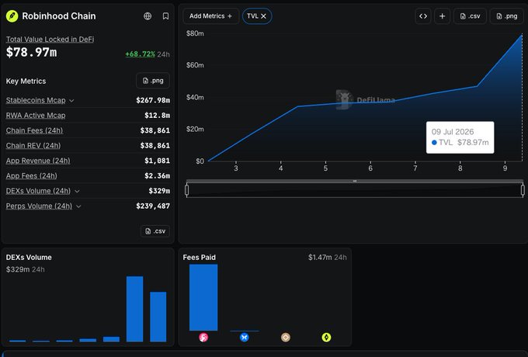Open the App Fees (24h) link
Screen dimensions: 528x357
(32, 175)
